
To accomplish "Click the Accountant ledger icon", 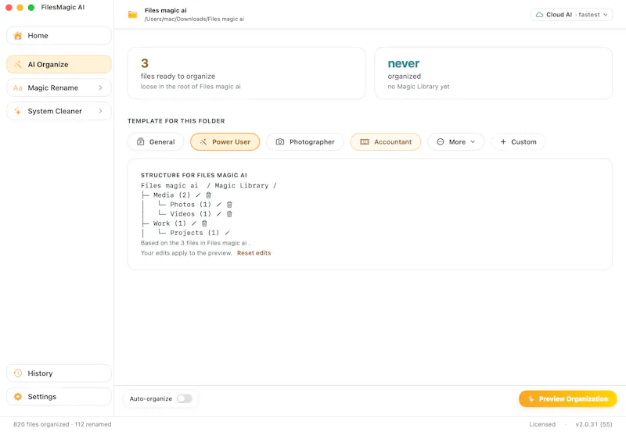I will point(365,142).
